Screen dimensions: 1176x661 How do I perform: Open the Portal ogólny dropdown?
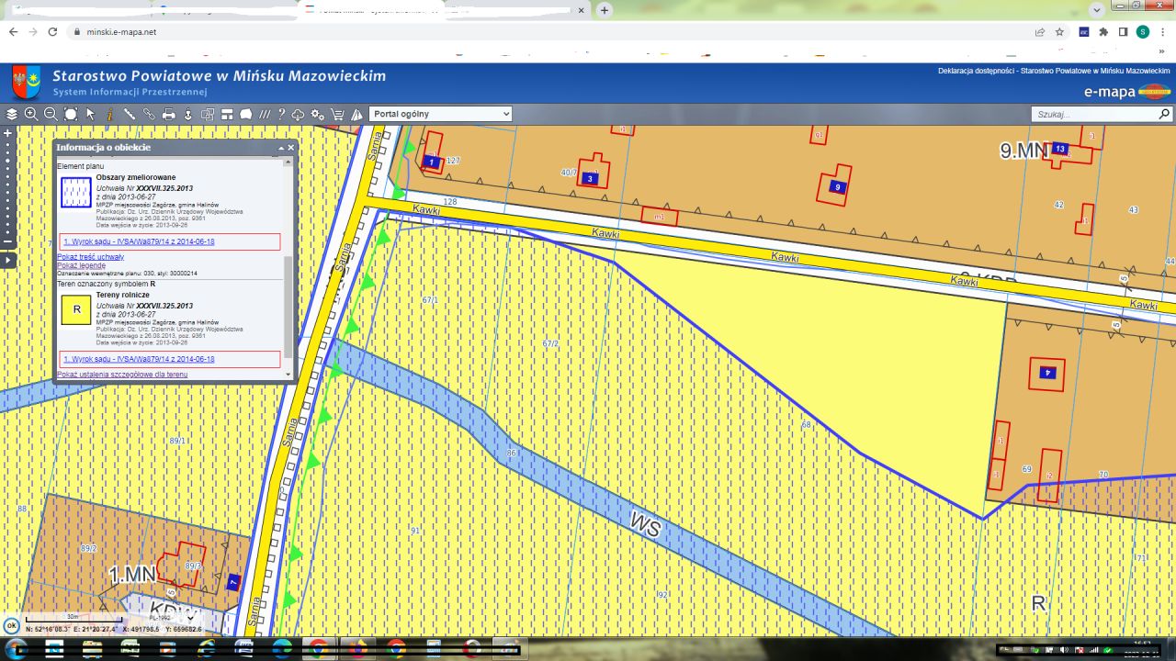click(x=440, y=114)
